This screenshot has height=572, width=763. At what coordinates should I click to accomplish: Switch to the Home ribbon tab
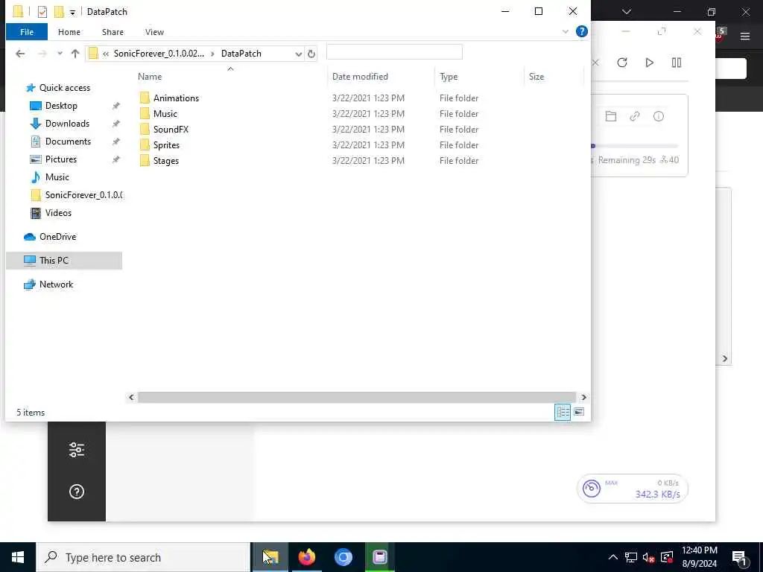(69, 32)
